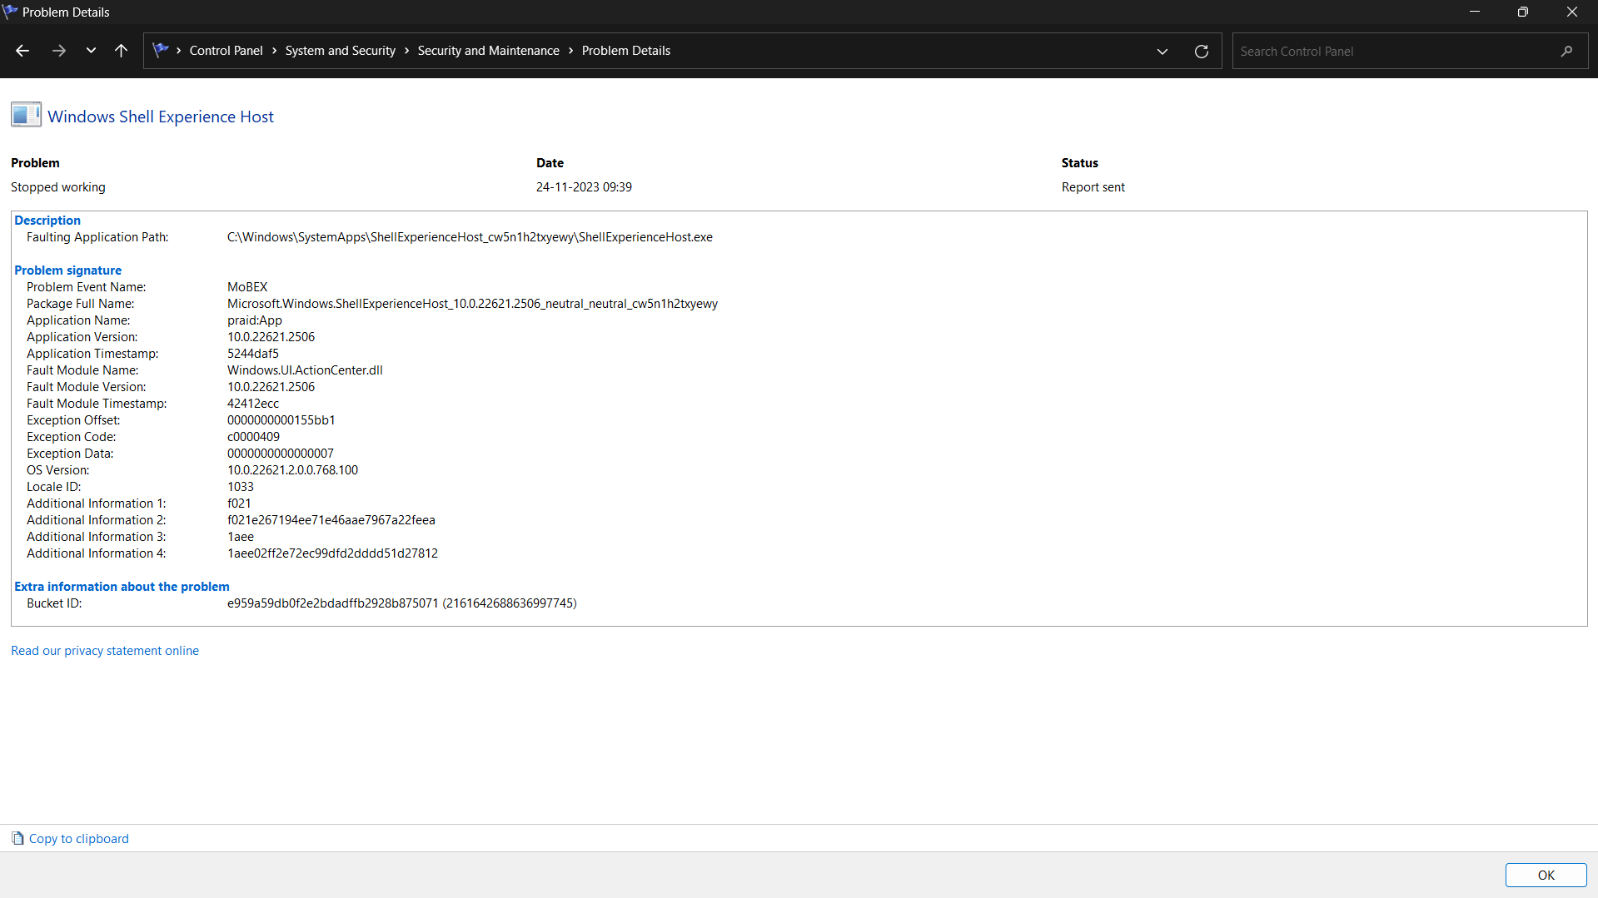The image size is (1598, 898).
Task: Select exception data 0000000000000007
Action: point(281,454)
